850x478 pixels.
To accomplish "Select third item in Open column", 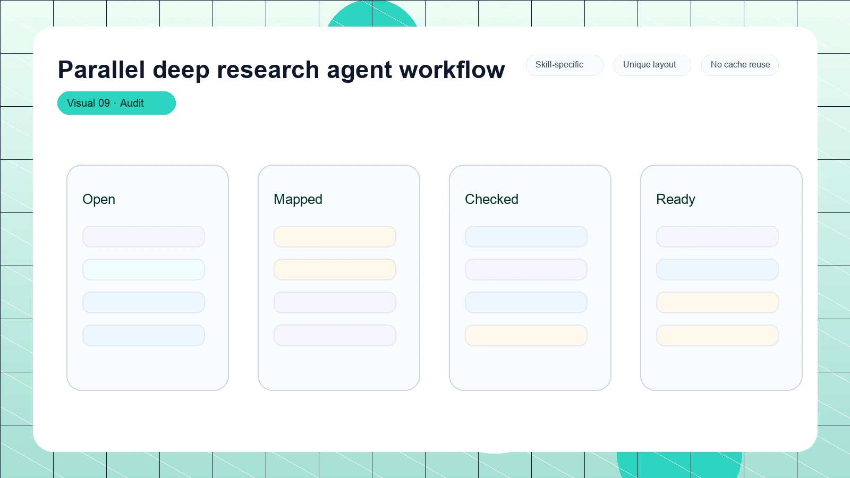I will 143,302.
